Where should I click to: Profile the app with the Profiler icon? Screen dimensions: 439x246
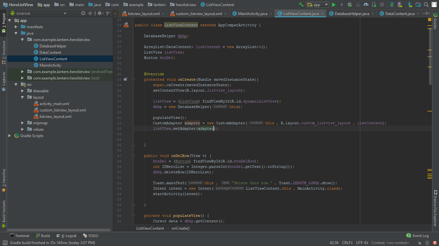click(x=366, y=5)
